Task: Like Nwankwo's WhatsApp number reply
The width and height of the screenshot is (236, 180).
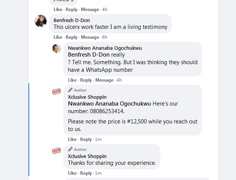Action: click(x=72, y=80)
